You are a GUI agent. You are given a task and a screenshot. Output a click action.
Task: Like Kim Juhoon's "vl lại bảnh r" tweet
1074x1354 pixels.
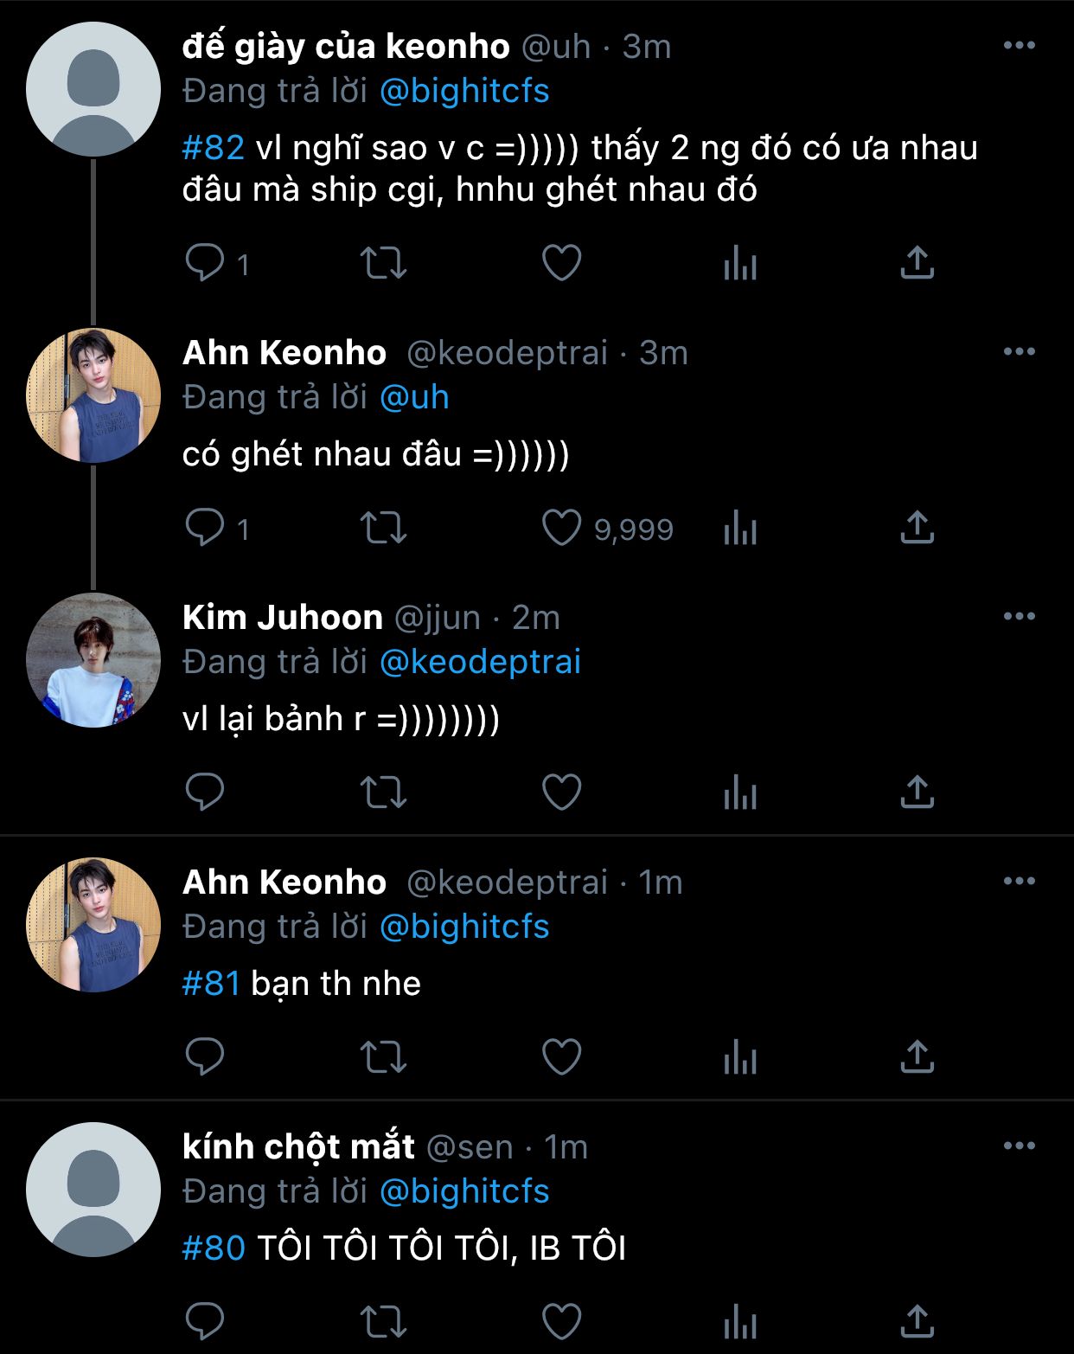click(x=561, y=793)
